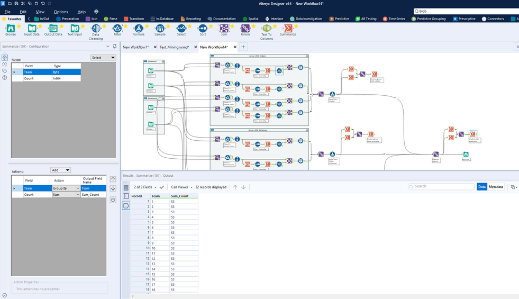Select the Output Data tool
Viewport: 519px width, 299px height.
coord(53,30)
